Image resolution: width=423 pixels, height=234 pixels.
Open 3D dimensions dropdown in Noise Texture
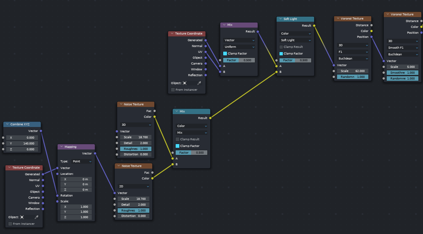pyautogui.click(x=136, y=124)
